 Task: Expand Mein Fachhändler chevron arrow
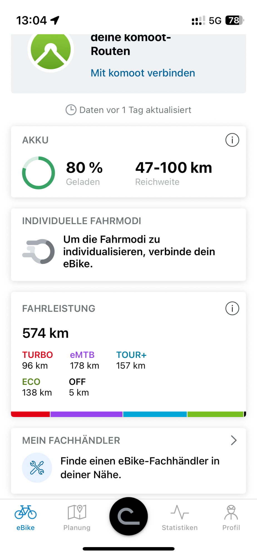(234, 440)
